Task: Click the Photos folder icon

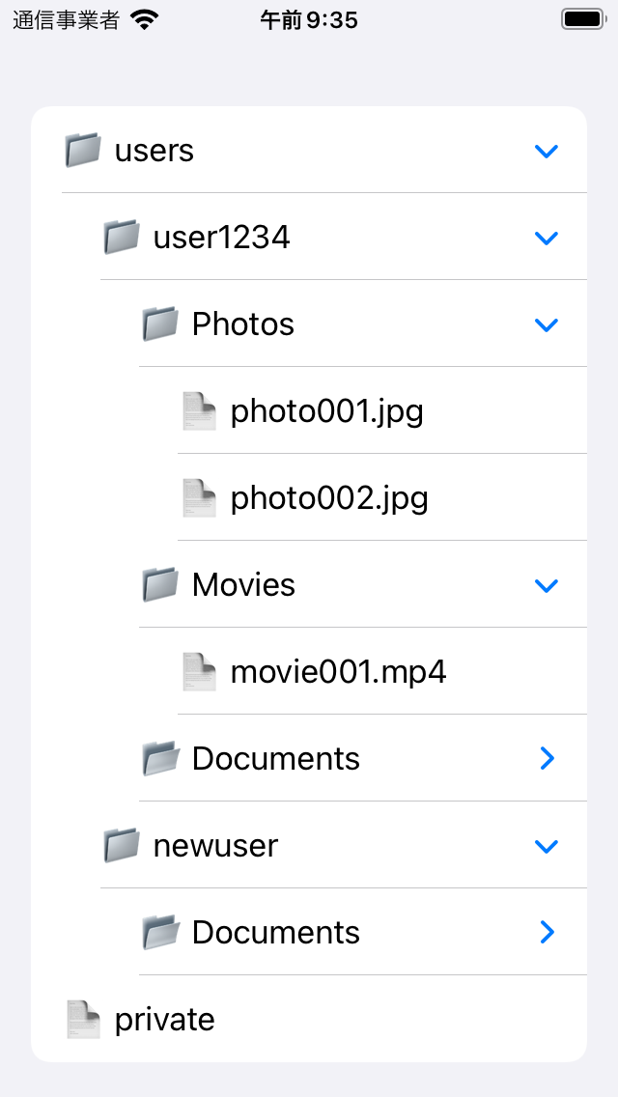Action: tap(160, 323)
